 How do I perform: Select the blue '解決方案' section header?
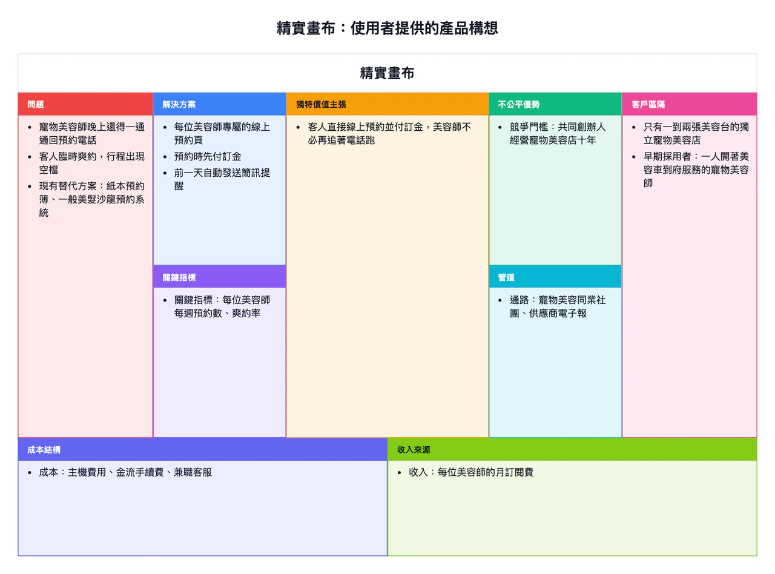pos(220,104)
